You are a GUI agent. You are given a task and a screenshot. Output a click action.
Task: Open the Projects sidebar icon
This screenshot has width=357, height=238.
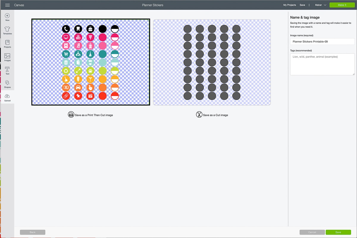point(7,42)
